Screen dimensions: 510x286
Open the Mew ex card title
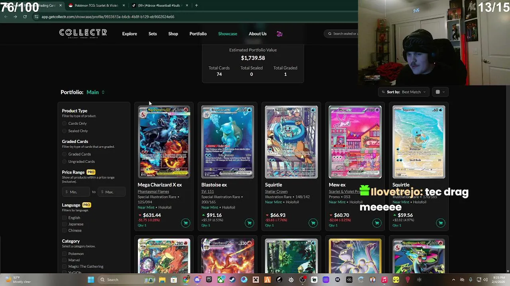click(337, 185)
